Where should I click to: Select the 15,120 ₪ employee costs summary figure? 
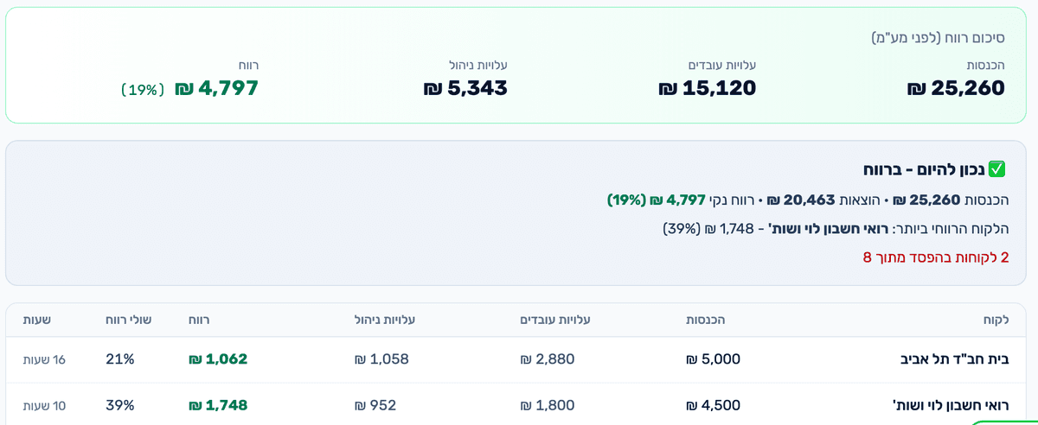tap(708, 88)
